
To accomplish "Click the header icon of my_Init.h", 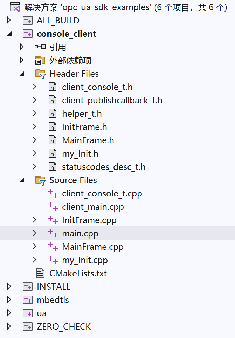I will (x=53, y=153).
